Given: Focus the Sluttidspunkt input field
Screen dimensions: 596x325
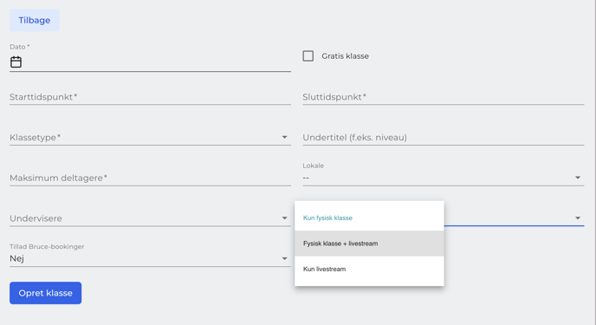Looking at the screenshot, I should coord(444,97).
